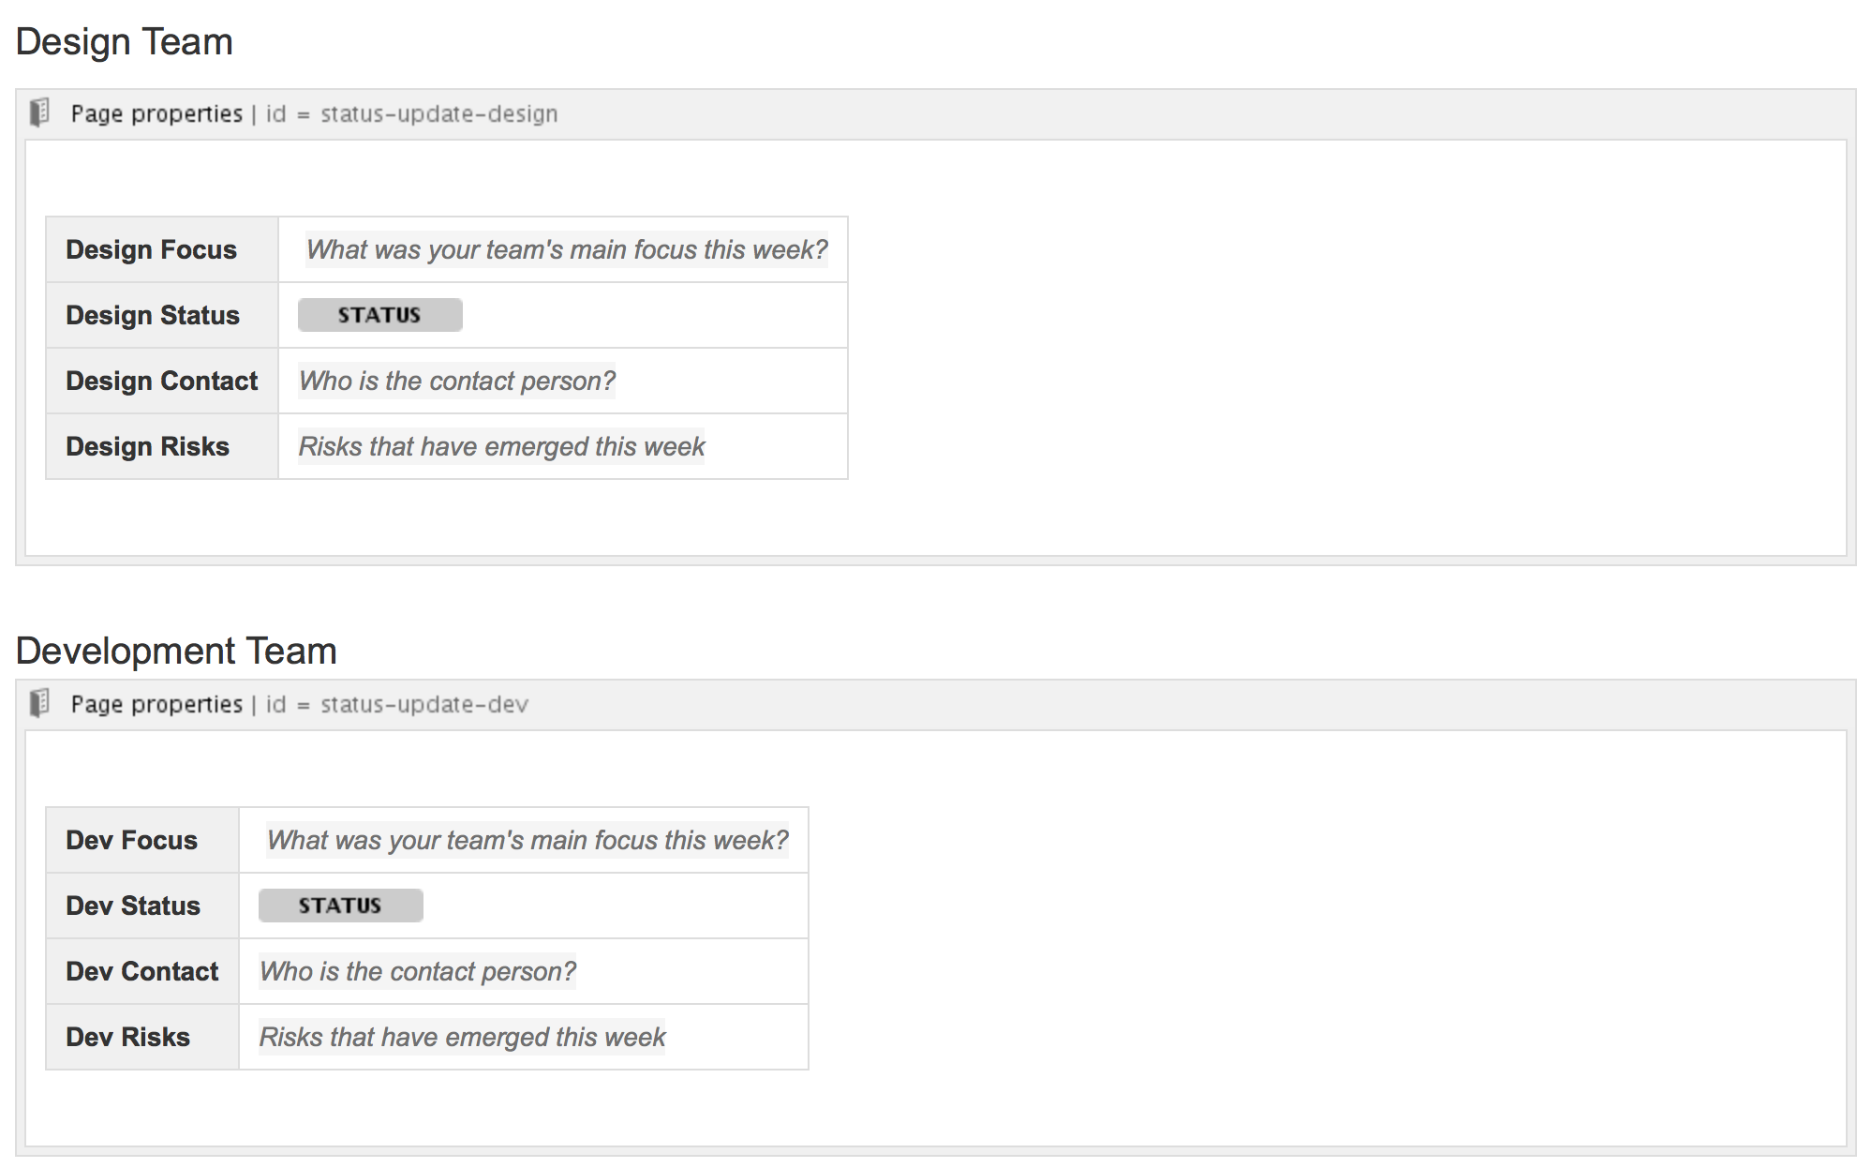The width and height of the screenshot is (1872, 1168).
Task: Click the status-update-design macro header
Action: 936,114
